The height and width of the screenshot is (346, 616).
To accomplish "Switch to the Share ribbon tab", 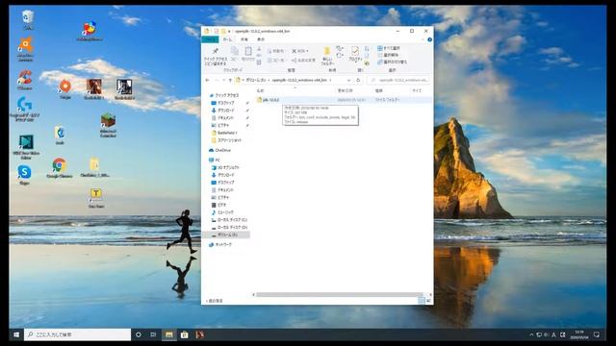I will pos(244,39).
